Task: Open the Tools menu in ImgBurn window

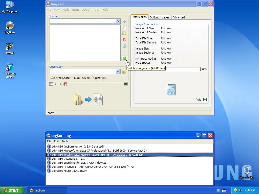Action: point(96,10)
